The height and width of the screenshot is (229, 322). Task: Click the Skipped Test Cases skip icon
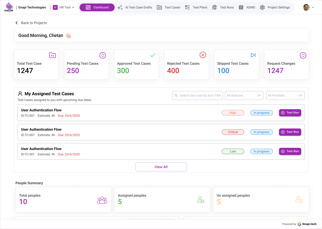[253, 55]
